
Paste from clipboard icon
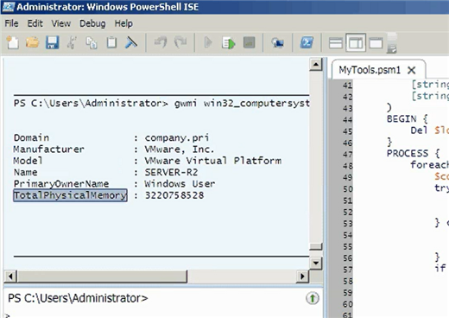click(x=111, y=43)
